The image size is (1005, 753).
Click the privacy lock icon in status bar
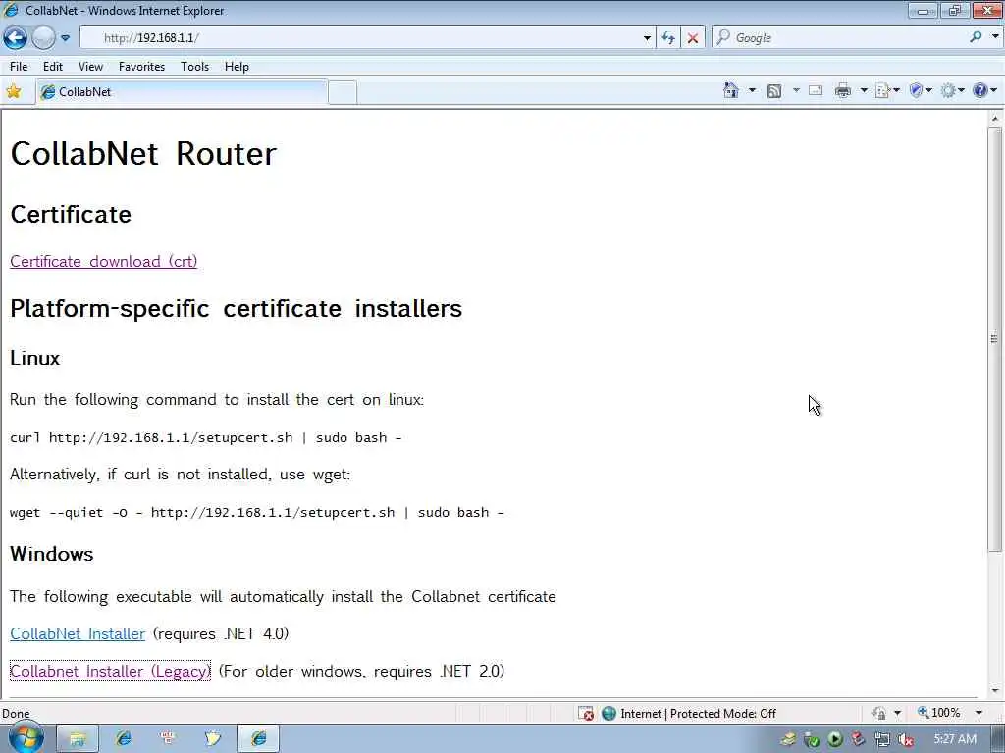click(x=878, y=714)
